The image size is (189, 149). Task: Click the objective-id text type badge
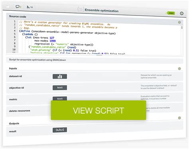click(x=60, y=87)
